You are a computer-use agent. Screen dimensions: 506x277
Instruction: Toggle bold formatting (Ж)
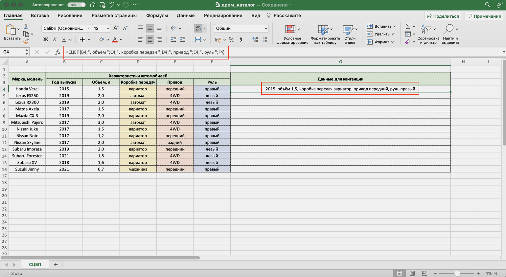tap(46, 40)
